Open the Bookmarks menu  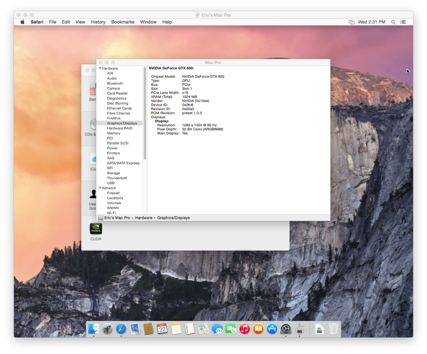[x=123, y=22]
